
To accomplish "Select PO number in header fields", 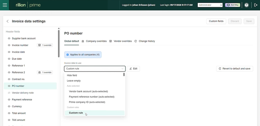I will click(x=30, y=86).
